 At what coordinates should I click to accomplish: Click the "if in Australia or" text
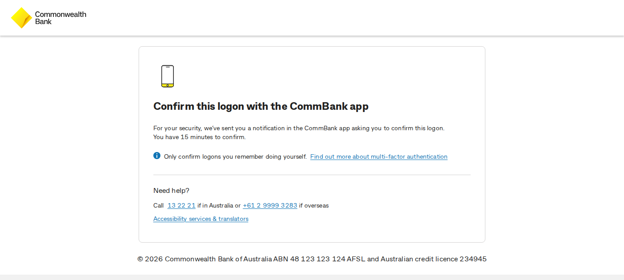219,205
